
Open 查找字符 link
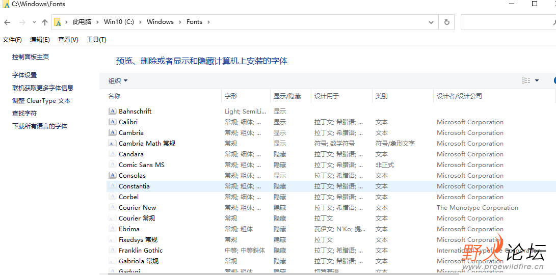tap(24, 114)
